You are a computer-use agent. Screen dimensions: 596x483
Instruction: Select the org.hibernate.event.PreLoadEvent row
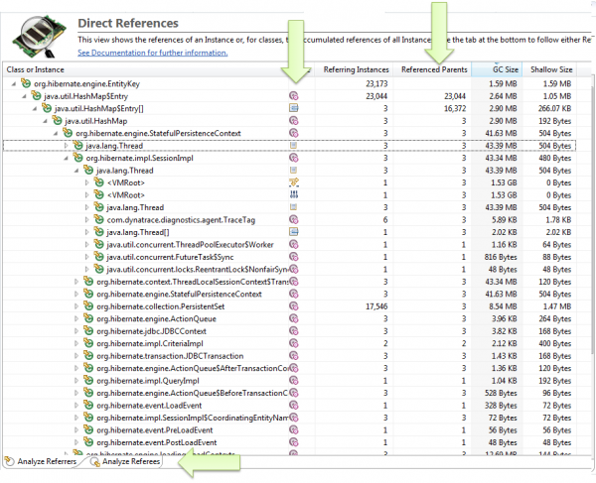tap(289, 430)
